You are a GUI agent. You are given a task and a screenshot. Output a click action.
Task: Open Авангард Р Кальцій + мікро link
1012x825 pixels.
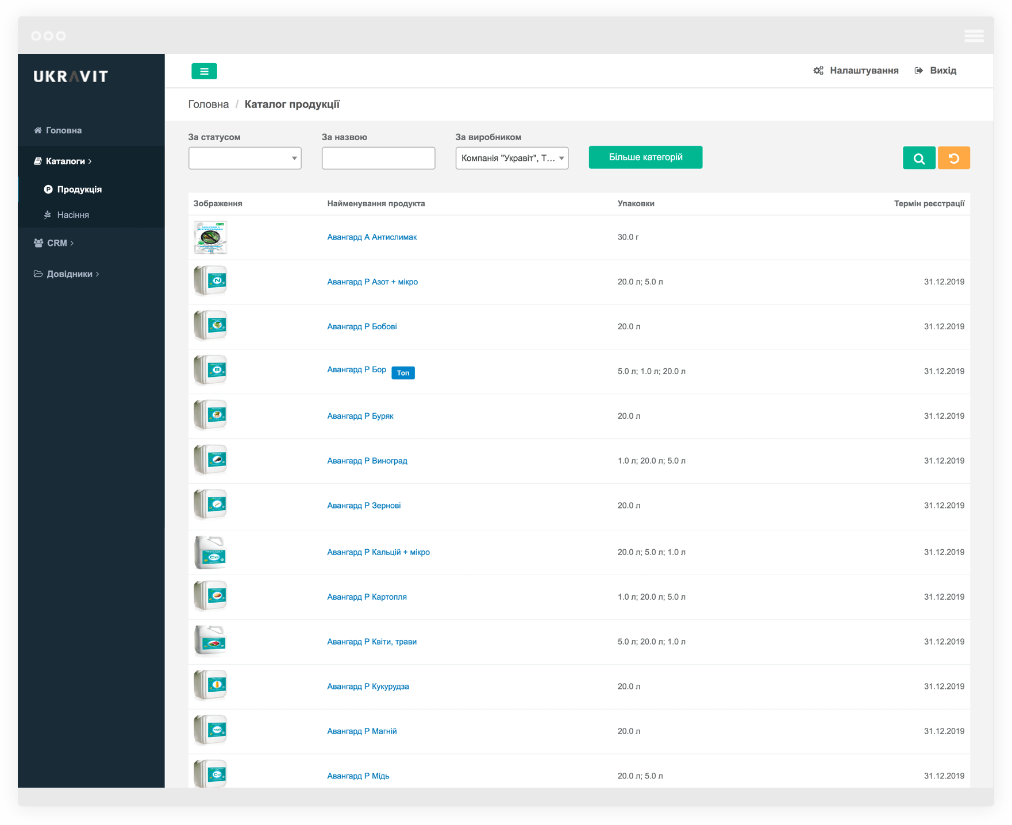pos(379,553)
